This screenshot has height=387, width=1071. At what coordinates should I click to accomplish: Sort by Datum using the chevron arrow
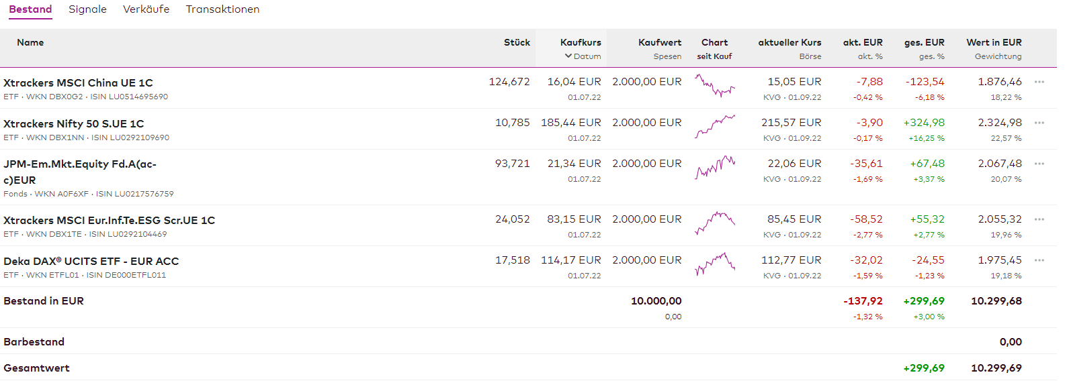click(x=568, y=56)
